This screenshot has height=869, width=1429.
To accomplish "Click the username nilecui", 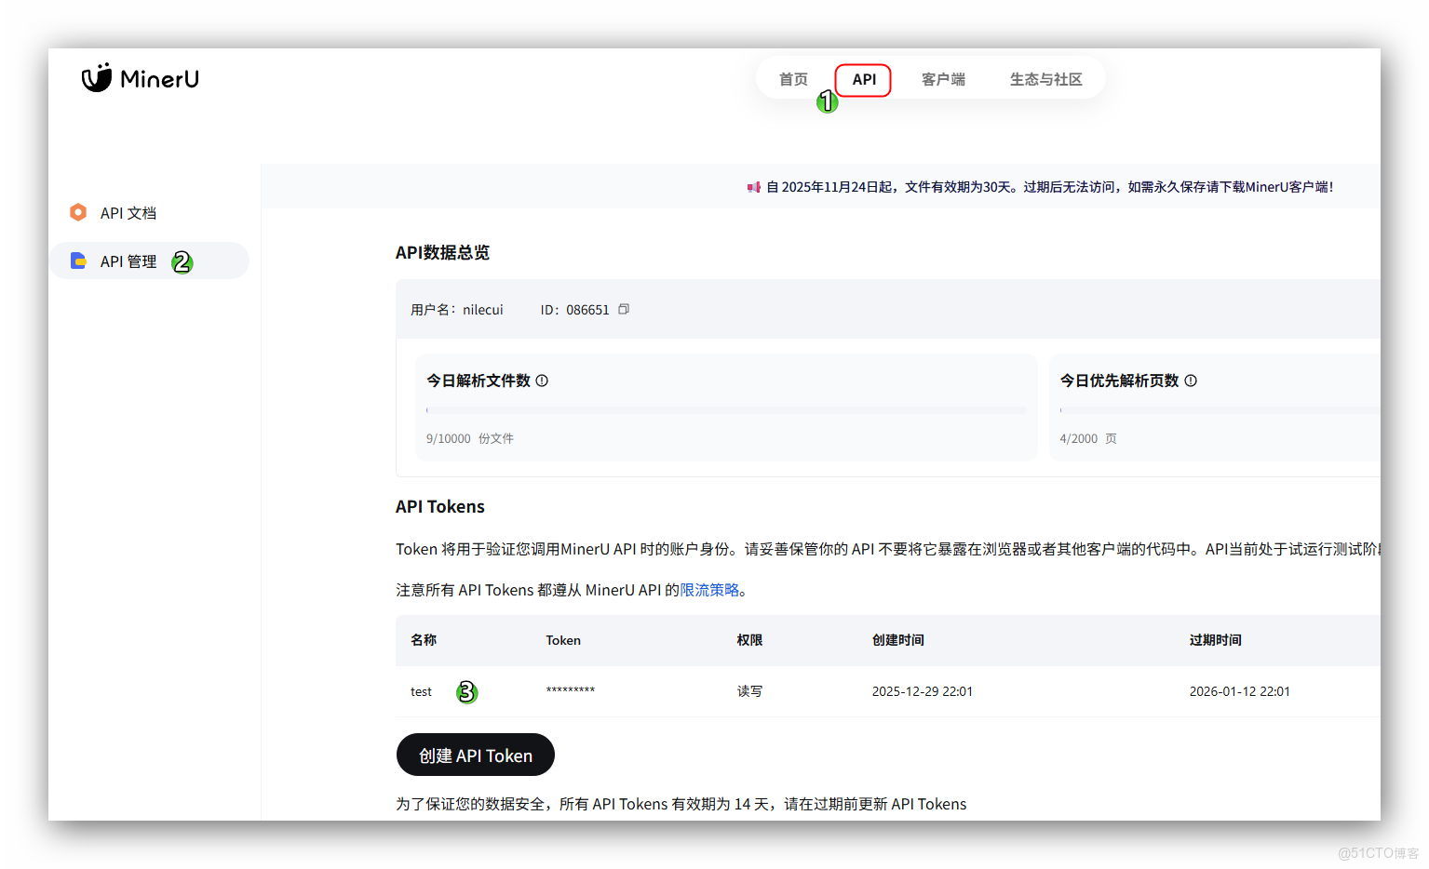I will [482, 310].
